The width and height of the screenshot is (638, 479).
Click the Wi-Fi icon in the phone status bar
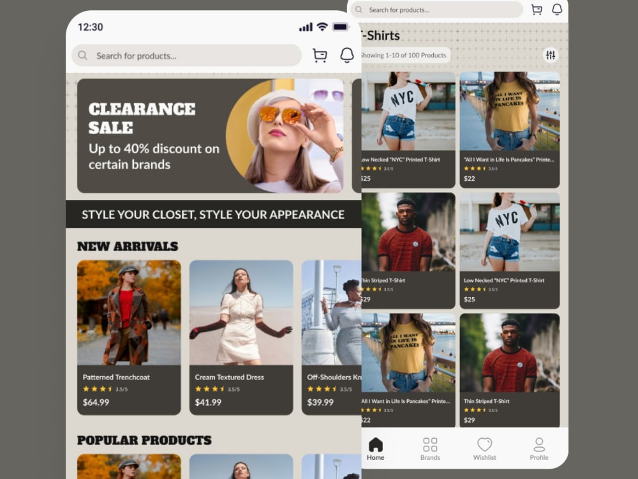(322, 27)
